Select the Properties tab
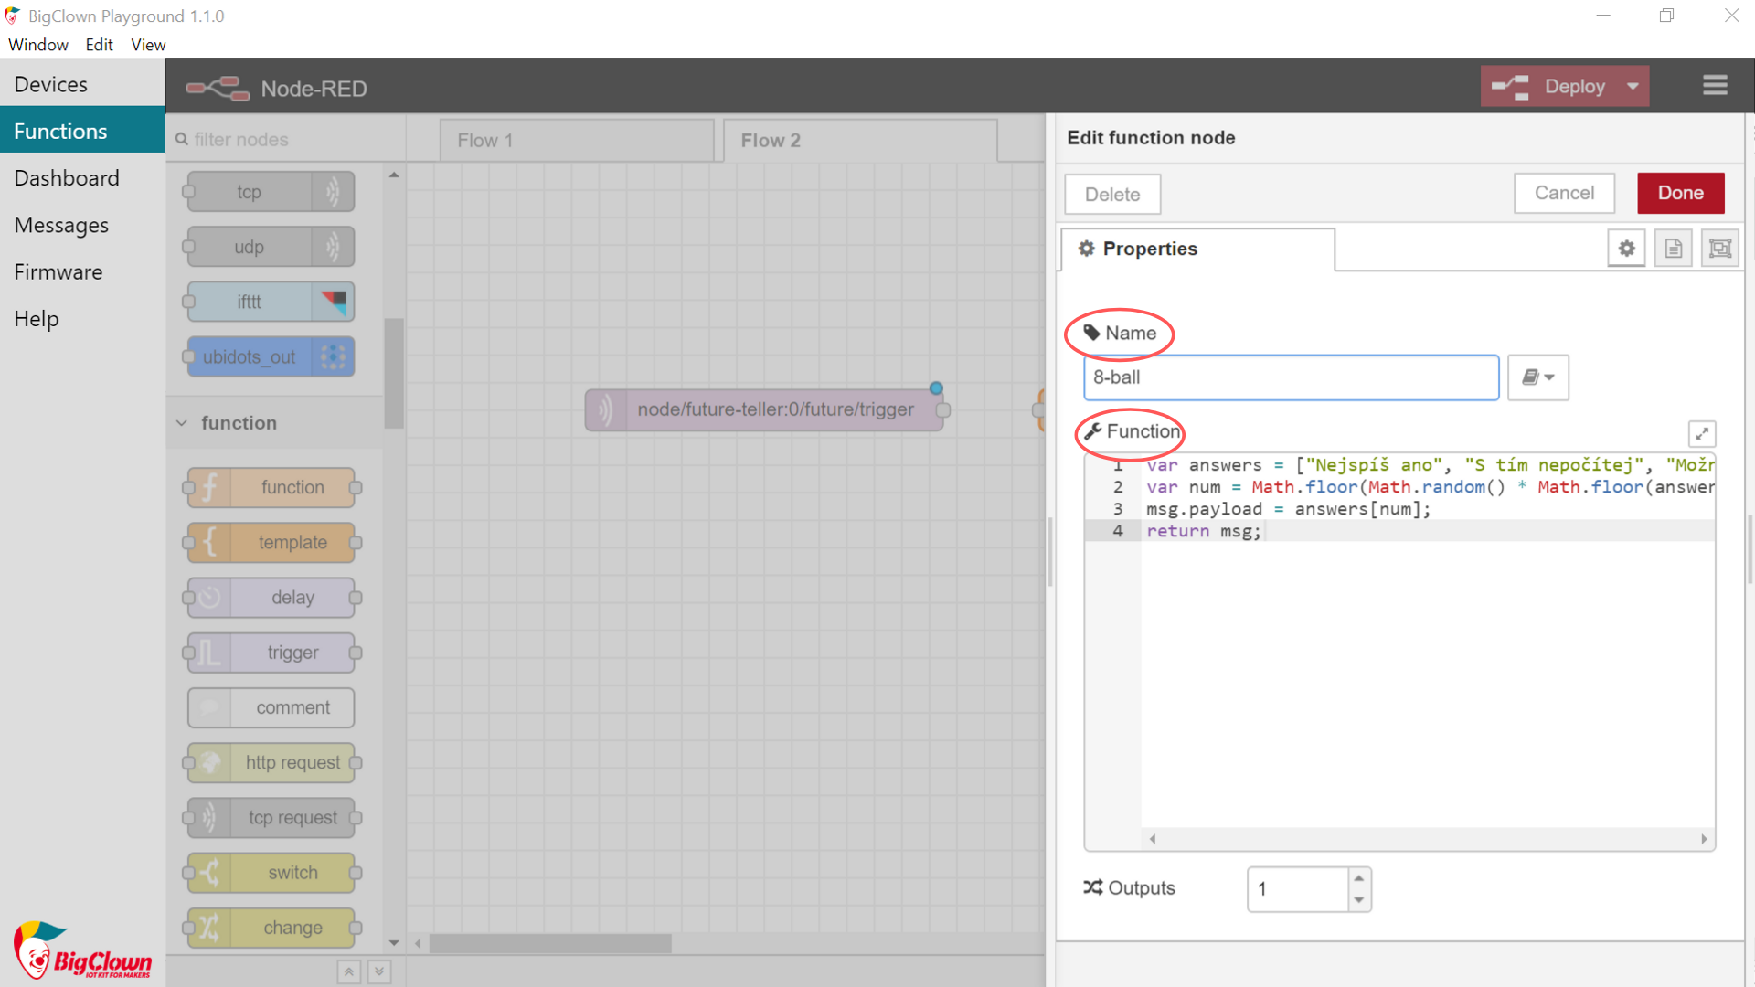 1197,249
